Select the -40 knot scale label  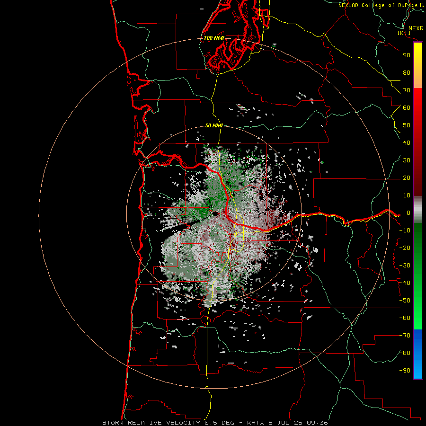(405, 283)
